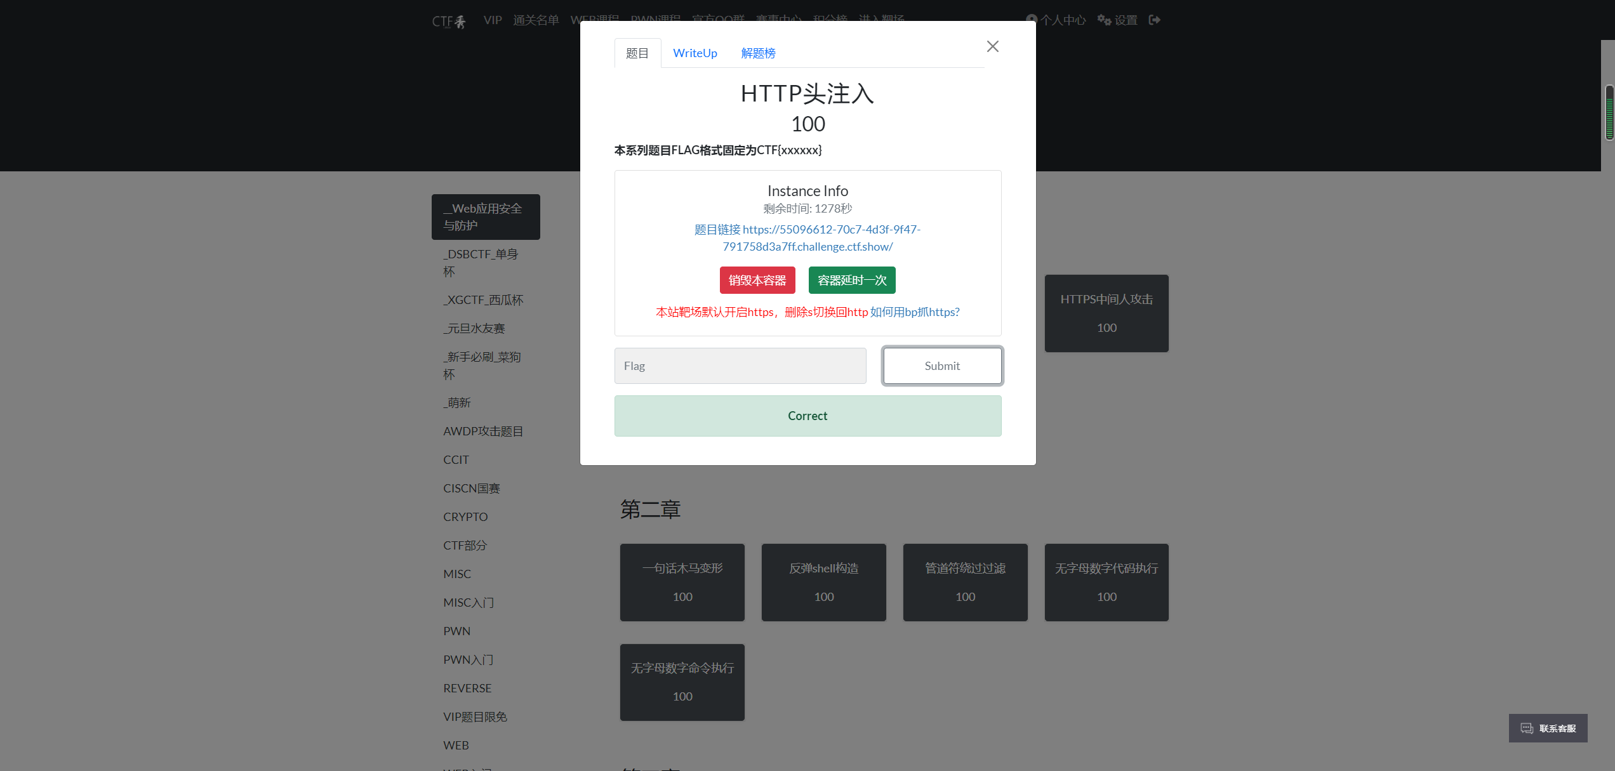Image resolution: width=1615 pixels, height=771 pixels.
Task: Click the logout arrow icon in navbar
Action: tap(1155, 20)
